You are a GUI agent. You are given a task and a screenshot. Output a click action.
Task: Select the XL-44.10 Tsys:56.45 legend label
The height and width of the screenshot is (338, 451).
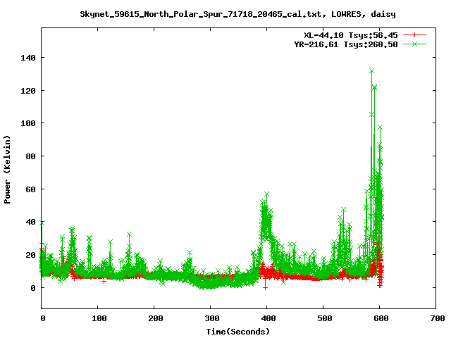[x=351, y=35]
